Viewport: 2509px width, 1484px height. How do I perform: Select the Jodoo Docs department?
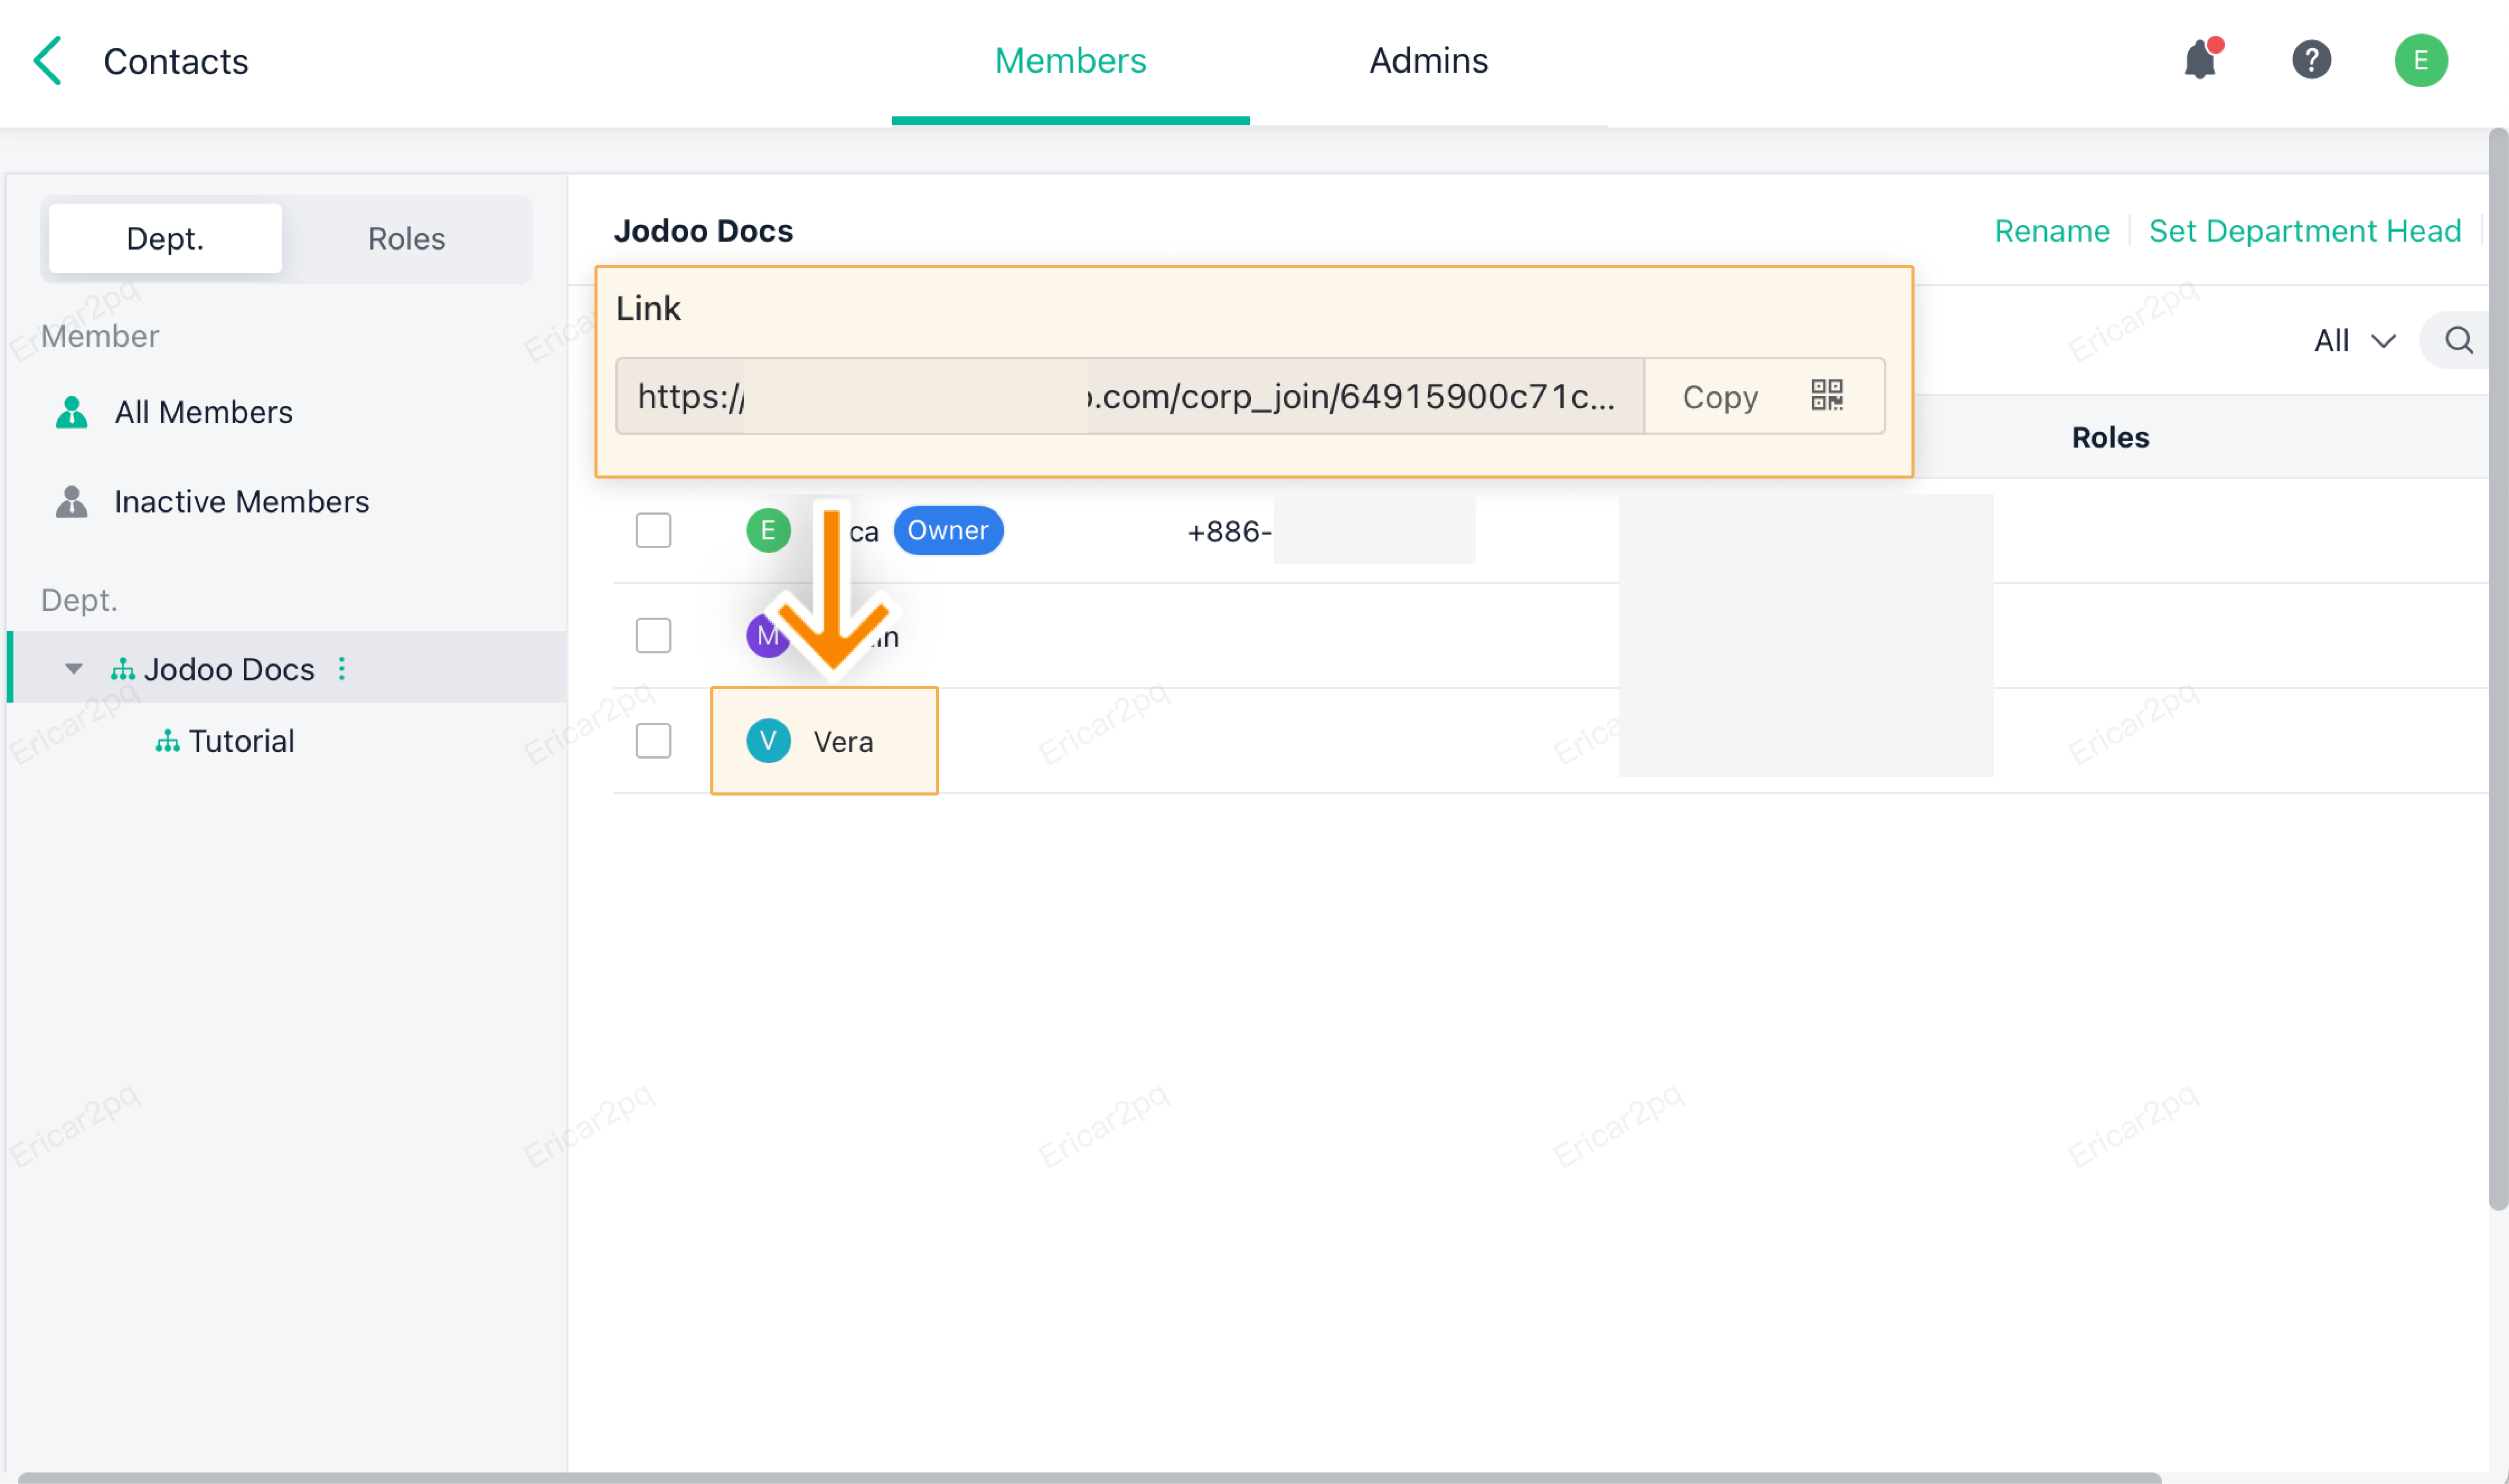287,668
